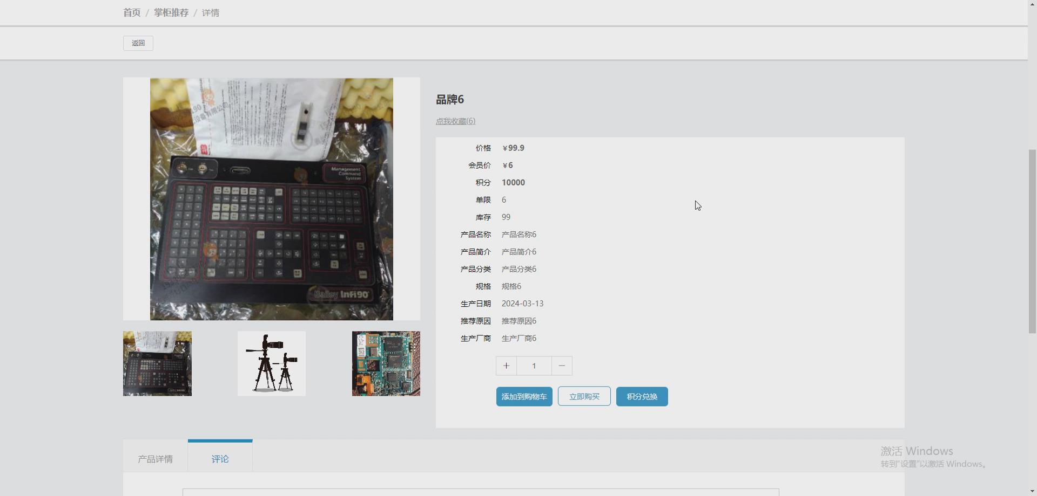Select the keyboard panel thumbnail

pyautogui.click(x=157, y=363)
